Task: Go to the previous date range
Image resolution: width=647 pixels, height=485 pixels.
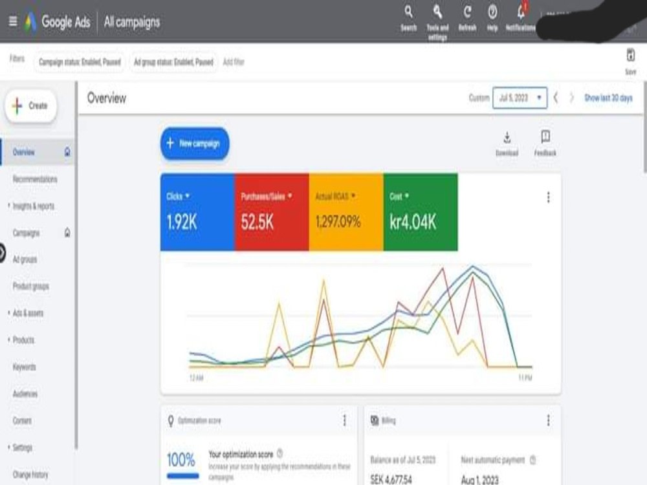Action: pyautogui.click(x=556, y=98)
